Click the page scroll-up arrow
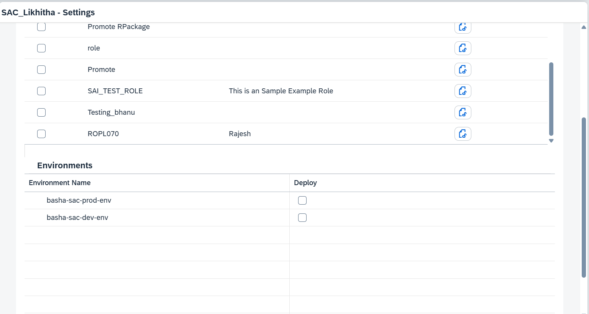The image size is (589, 314). [584, 27]
